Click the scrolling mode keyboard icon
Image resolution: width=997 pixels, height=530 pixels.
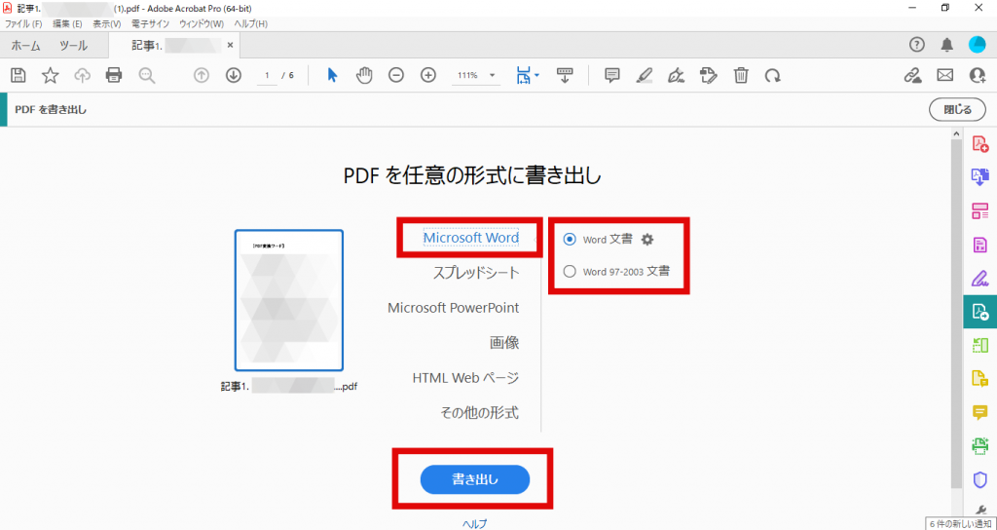tap(565, 75)
